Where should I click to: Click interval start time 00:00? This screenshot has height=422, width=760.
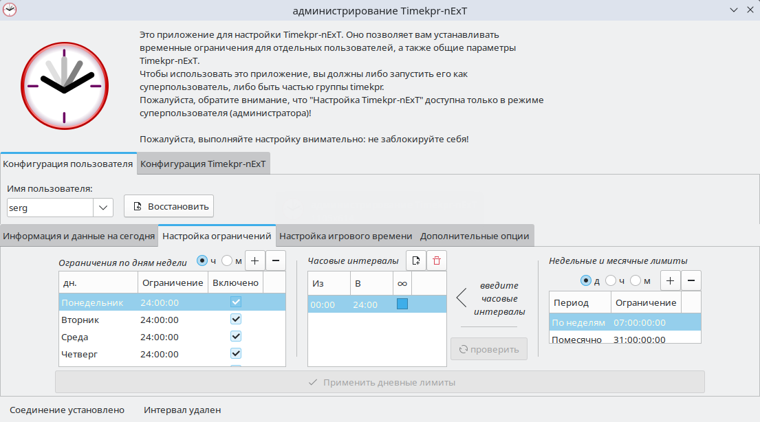(323, 304)
